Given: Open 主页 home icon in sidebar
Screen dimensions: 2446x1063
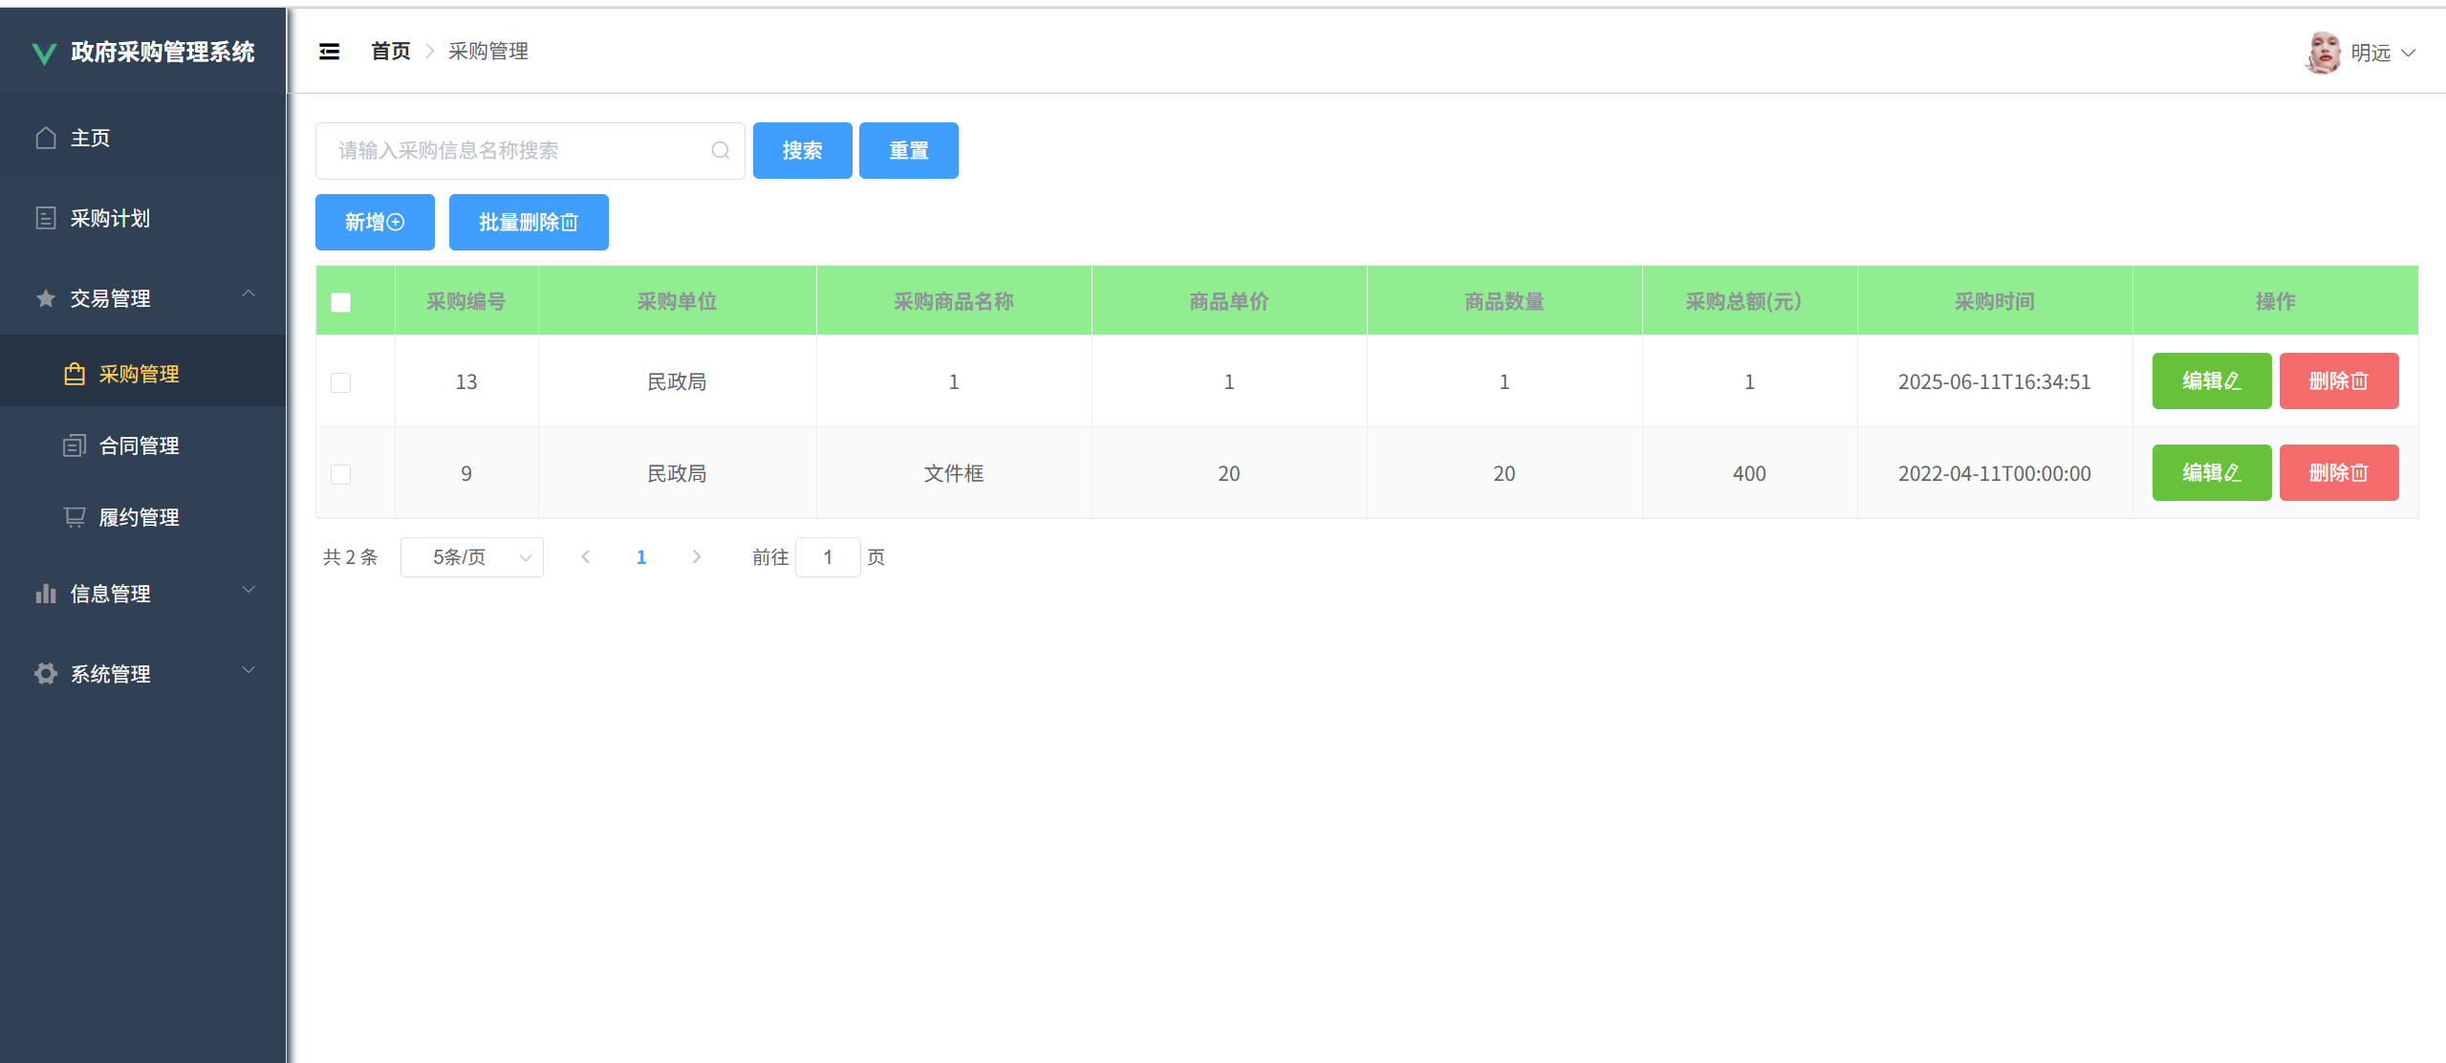Looking at the screenshot, I should click(x=46, y=138).
